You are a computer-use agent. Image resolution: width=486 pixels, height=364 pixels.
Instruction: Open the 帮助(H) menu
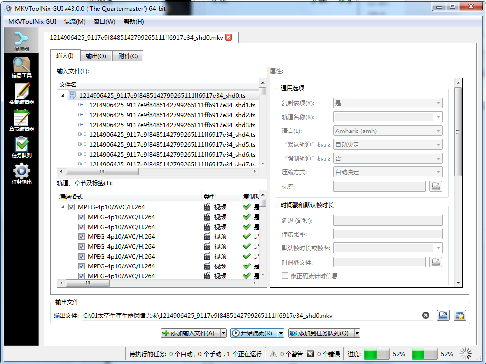133,21
